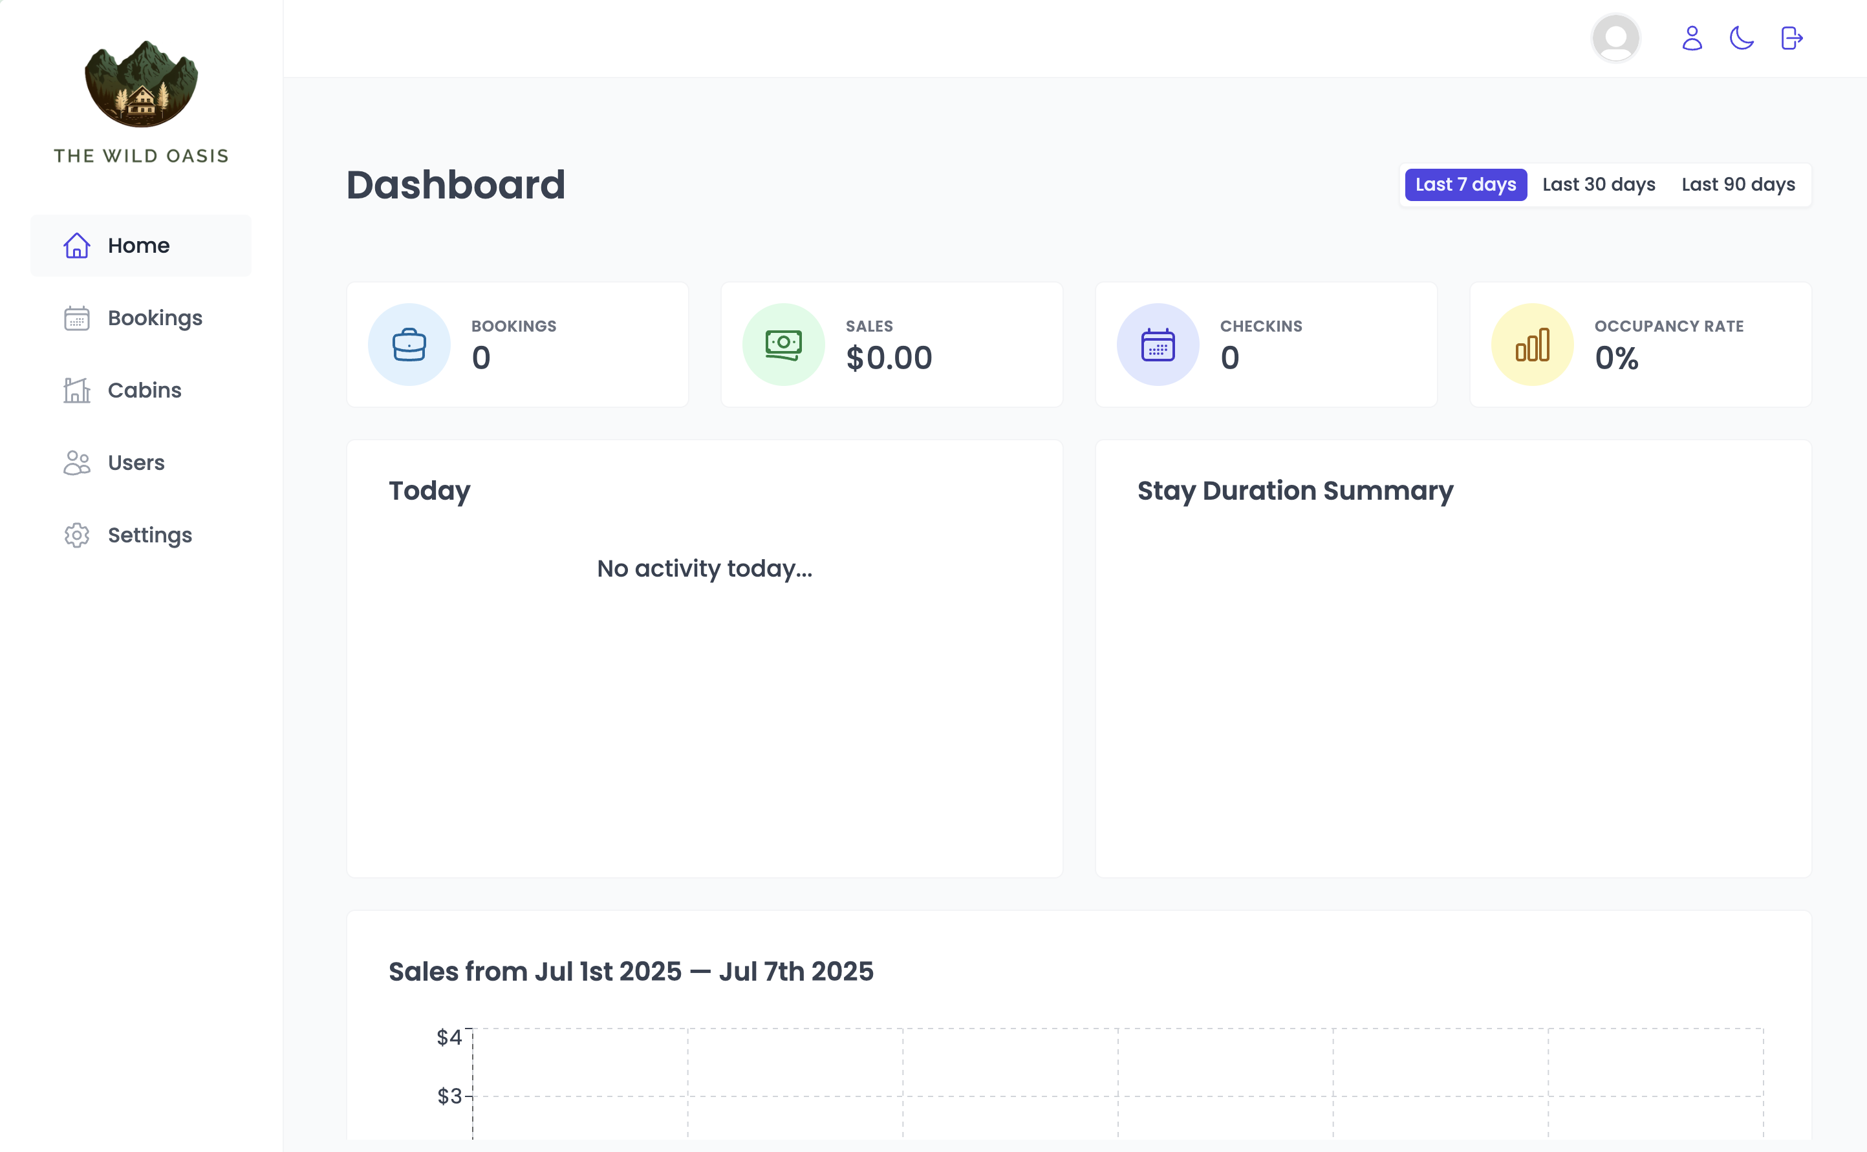Open Settings page from sidebar
Image resolution: width=1867 pixels, height=1152 pixels.
point(141,535)
